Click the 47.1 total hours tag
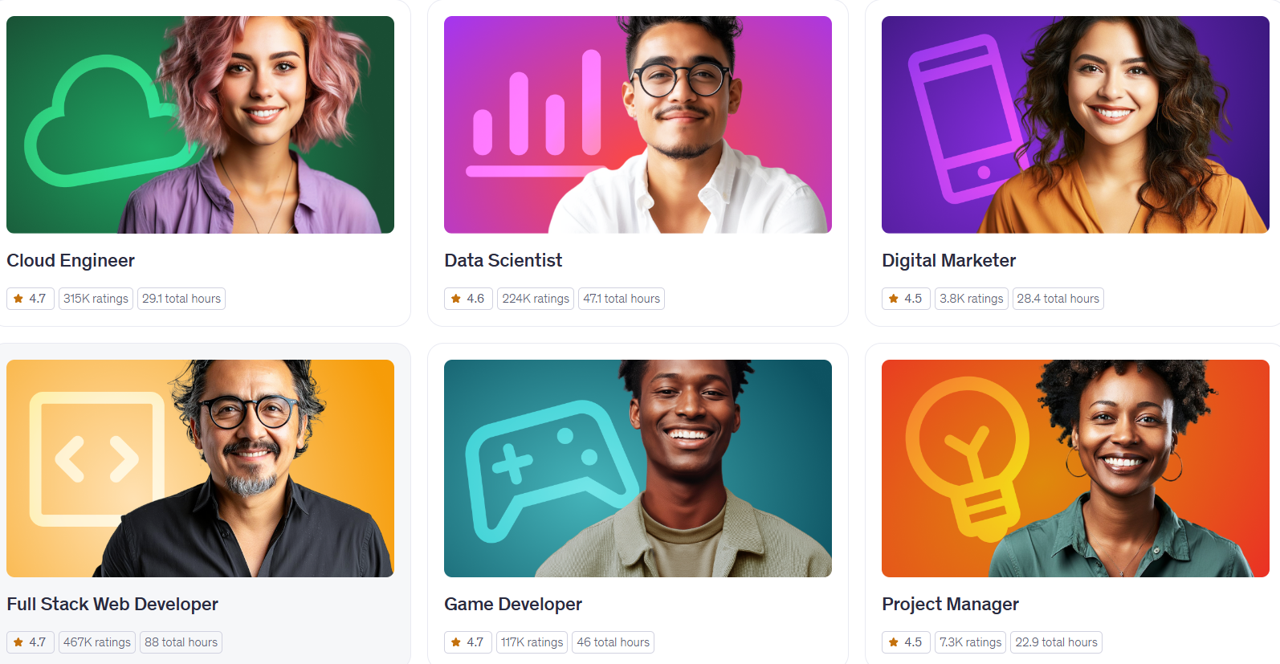 pos(622,299)
